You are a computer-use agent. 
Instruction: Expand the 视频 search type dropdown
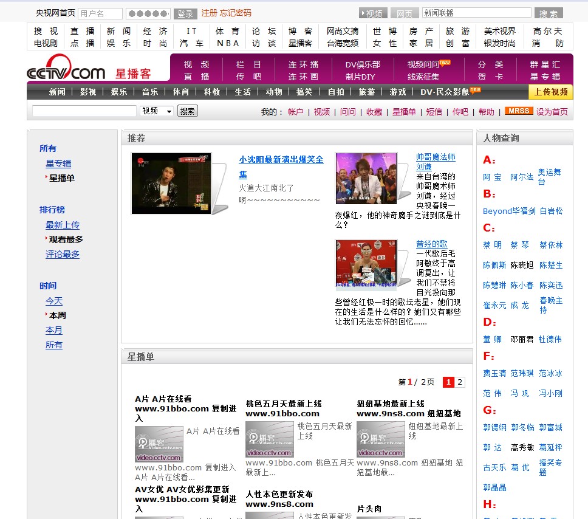click(x=156, y=111)
